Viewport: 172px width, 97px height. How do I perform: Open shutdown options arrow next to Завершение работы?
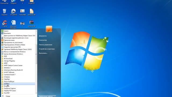[x=55, y=96]
